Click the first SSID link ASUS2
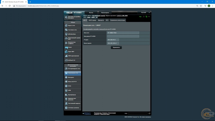This screenshot has height=121, width=215. [x=89, y=17]
